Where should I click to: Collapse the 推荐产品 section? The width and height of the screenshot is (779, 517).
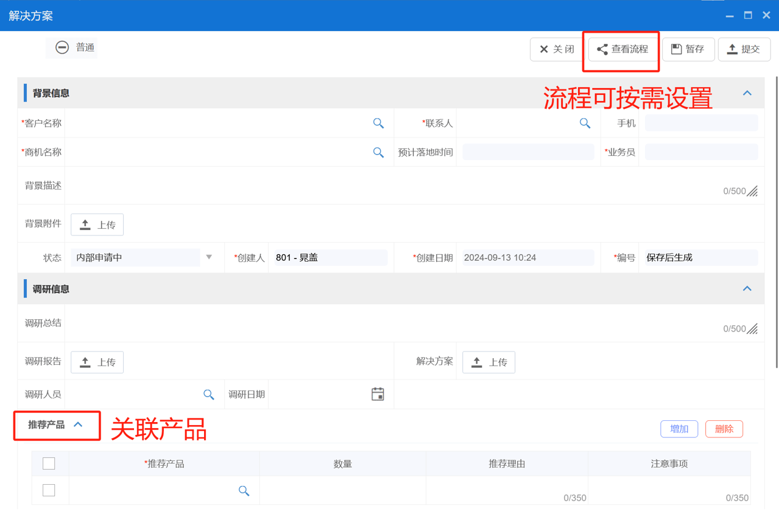tap(77, 426)
